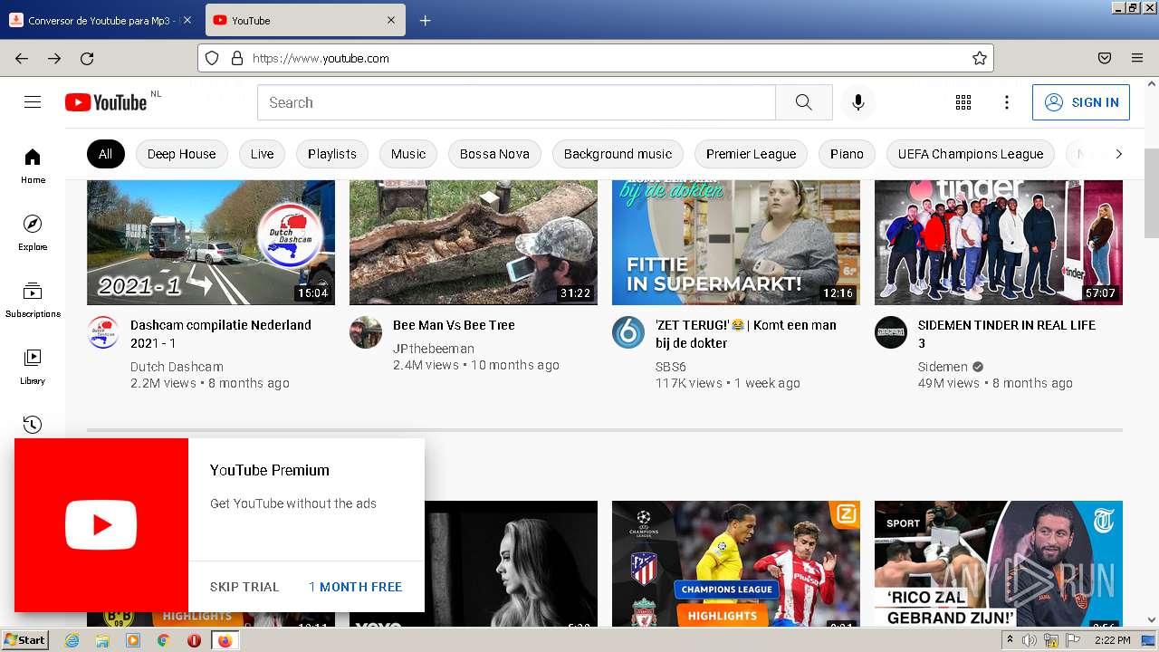Open the YouTube settings three-dot menu
This screenshot has width=1159, height=652.
[1007, 102]
